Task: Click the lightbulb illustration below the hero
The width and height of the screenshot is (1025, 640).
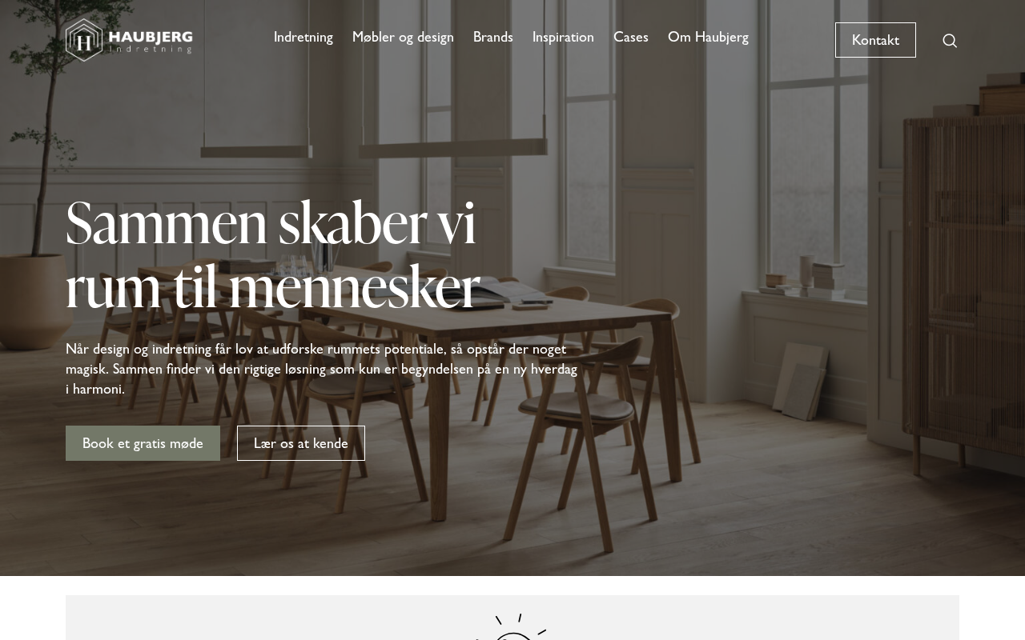Action: click(512, 627)
